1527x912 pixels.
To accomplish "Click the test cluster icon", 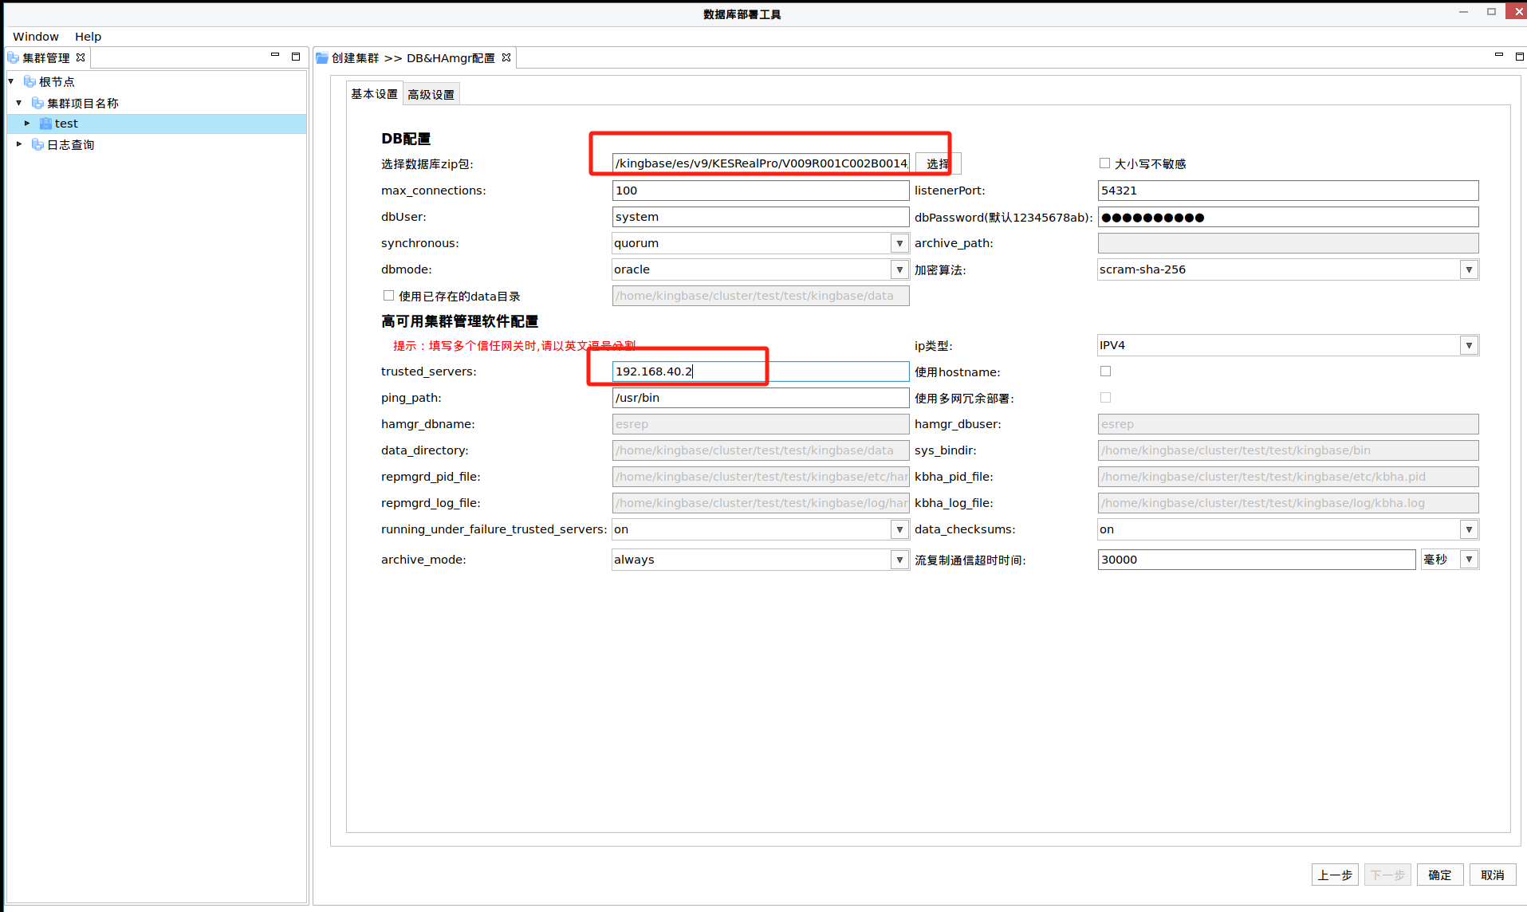I will tap(45, 124).
